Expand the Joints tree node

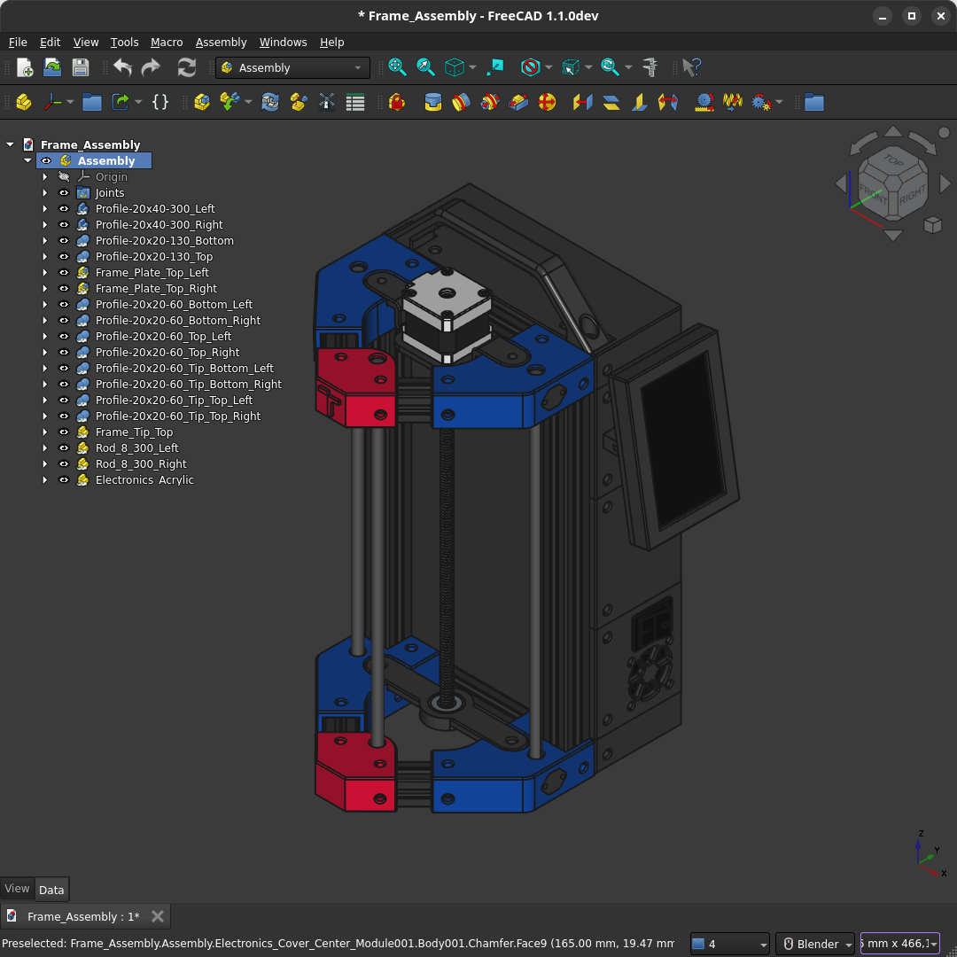click(x=45, y=193)
